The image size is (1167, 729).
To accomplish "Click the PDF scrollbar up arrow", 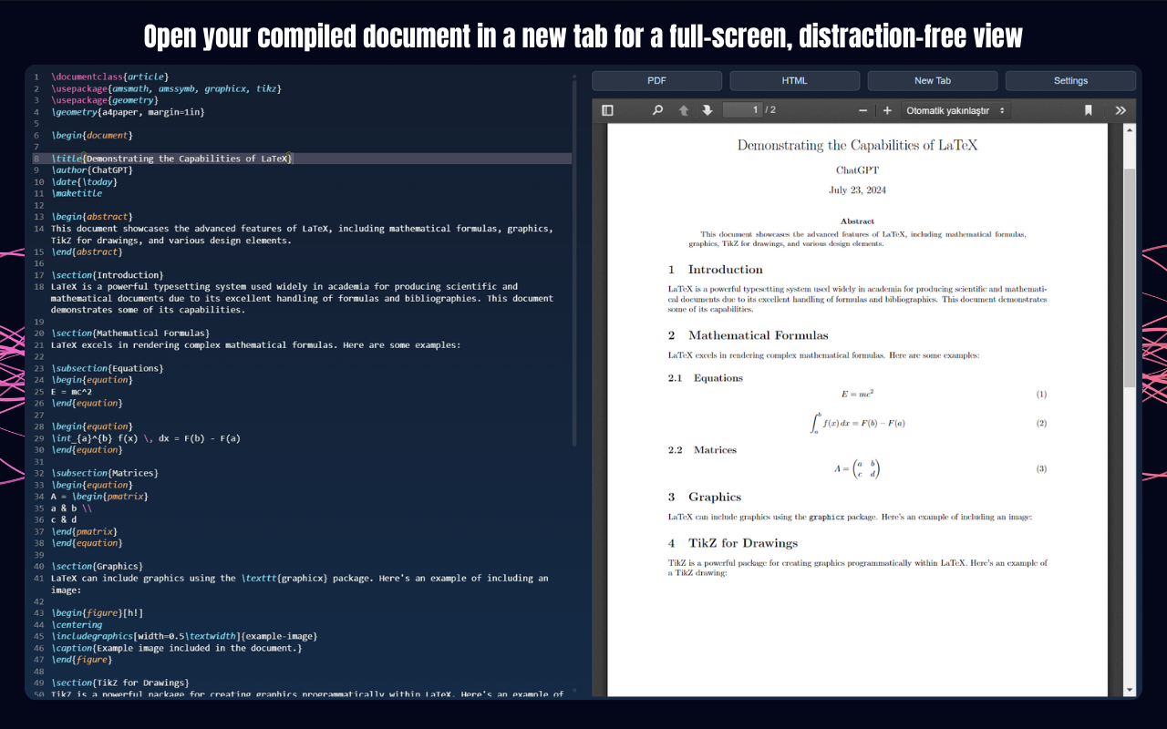I will click(1130, 130).
